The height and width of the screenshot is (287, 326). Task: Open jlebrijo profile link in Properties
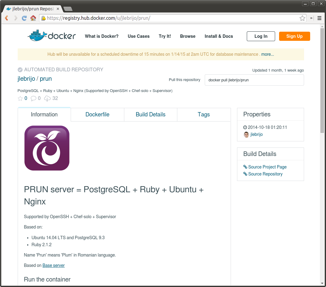tap(256, 134)
